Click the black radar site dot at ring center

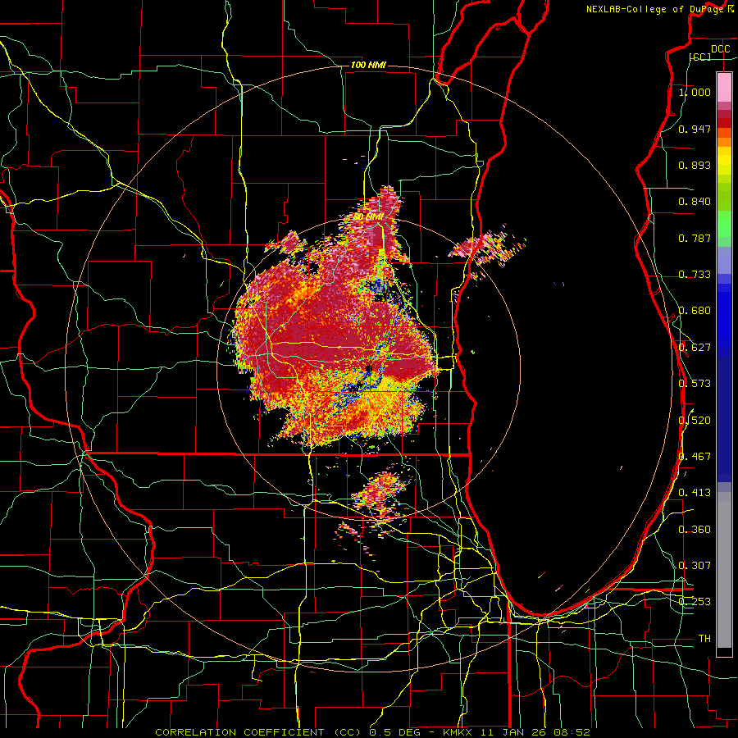pos(368,368)
